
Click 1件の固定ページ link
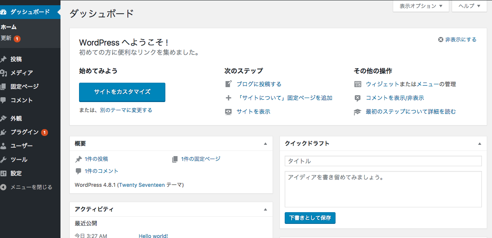[201, 159]
